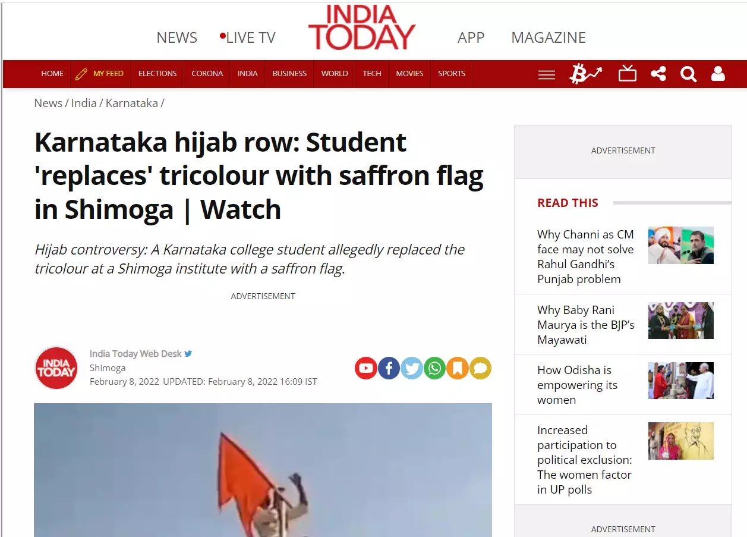The width and height of the screenshot is (747, 537).
Task: Click the share icon in navigation bar
Action: click(x=658, y=74)
